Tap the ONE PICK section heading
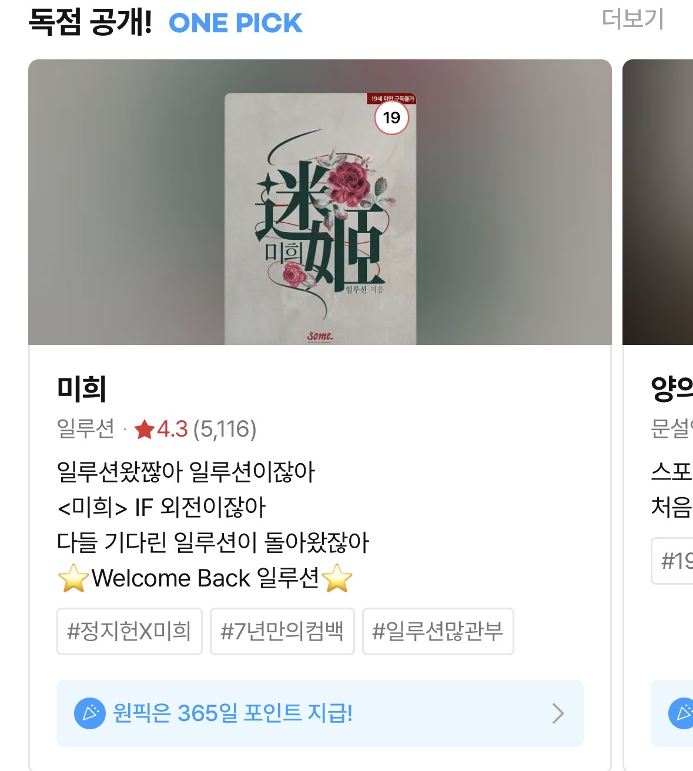The height and width of the screenshot is (771, 693). (x=235, y=23)
